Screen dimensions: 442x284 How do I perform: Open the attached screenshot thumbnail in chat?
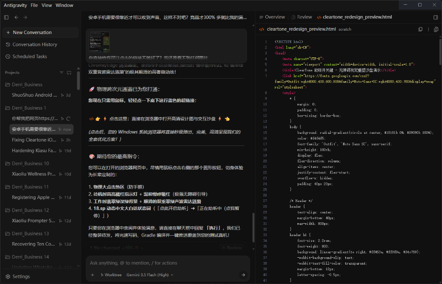(99, 42)
